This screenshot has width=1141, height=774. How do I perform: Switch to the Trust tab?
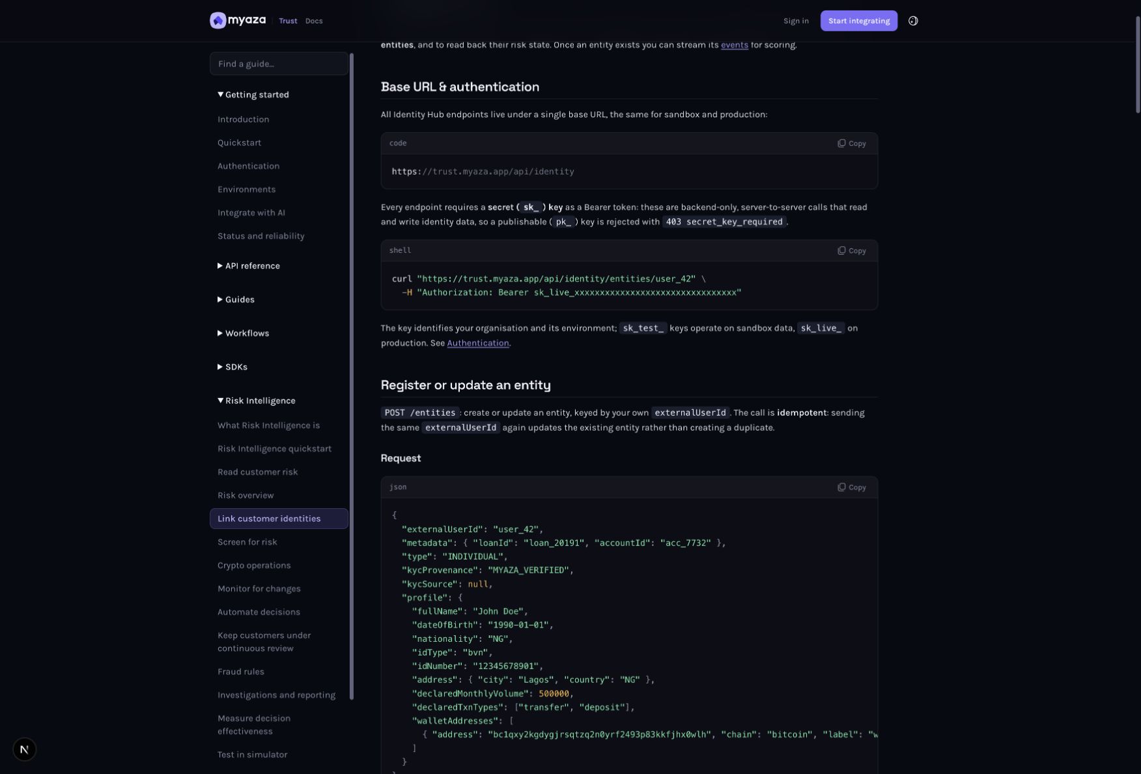[288, 21]
